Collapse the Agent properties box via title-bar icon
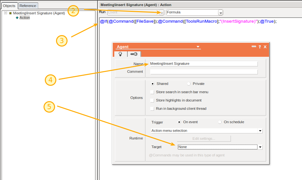Screen dimensions: 302x180 254,47
